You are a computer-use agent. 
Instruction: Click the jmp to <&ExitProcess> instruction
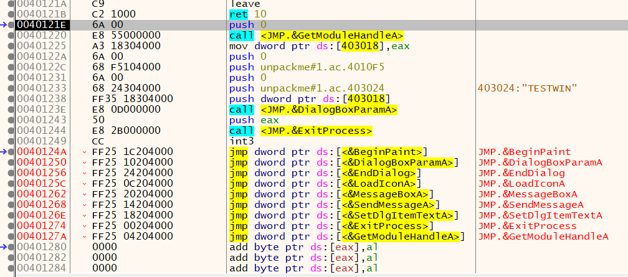332,226
